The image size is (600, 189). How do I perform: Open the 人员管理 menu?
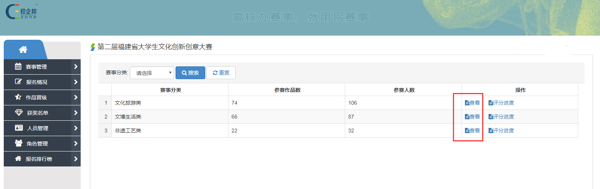pos(42,128)
